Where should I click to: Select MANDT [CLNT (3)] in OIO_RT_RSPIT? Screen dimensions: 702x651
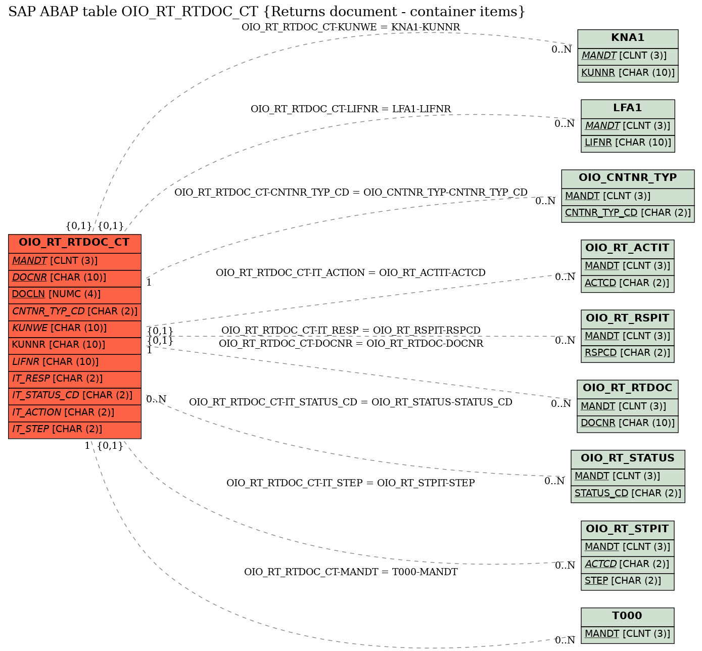coord(628,337)
